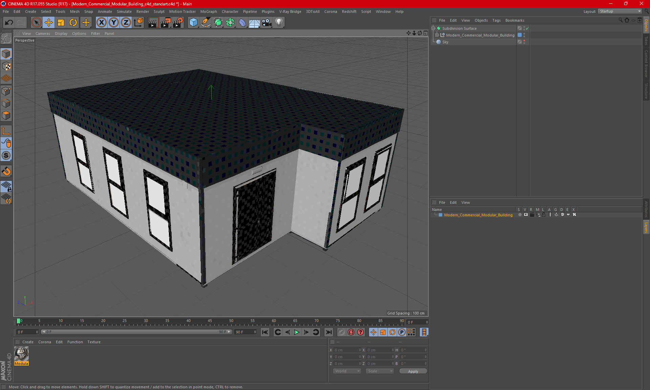Click X position input field

click(x=347, y=350)
